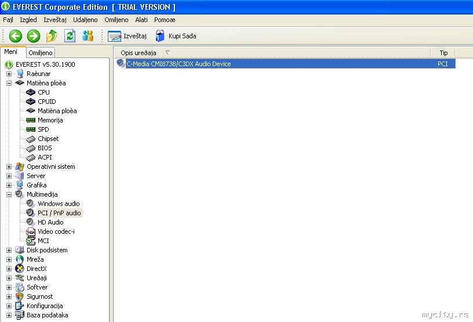The height and width of the screenshot is (322, 473).
Task: Click the PCI type cell
Action: coord(442,64)
